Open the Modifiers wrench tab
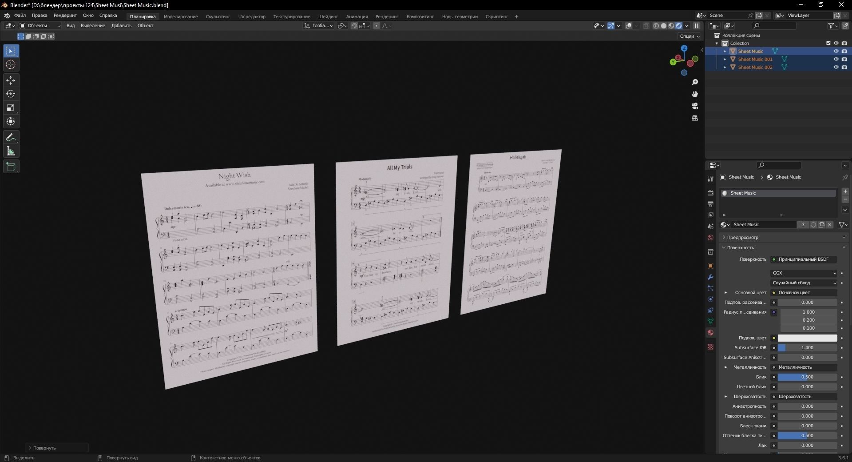This screenshot has width=852, height=462. [x=710, y=277]
